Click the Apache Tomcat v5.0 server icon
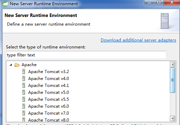This screenshot has height=125, width=180. click(24, 92)
